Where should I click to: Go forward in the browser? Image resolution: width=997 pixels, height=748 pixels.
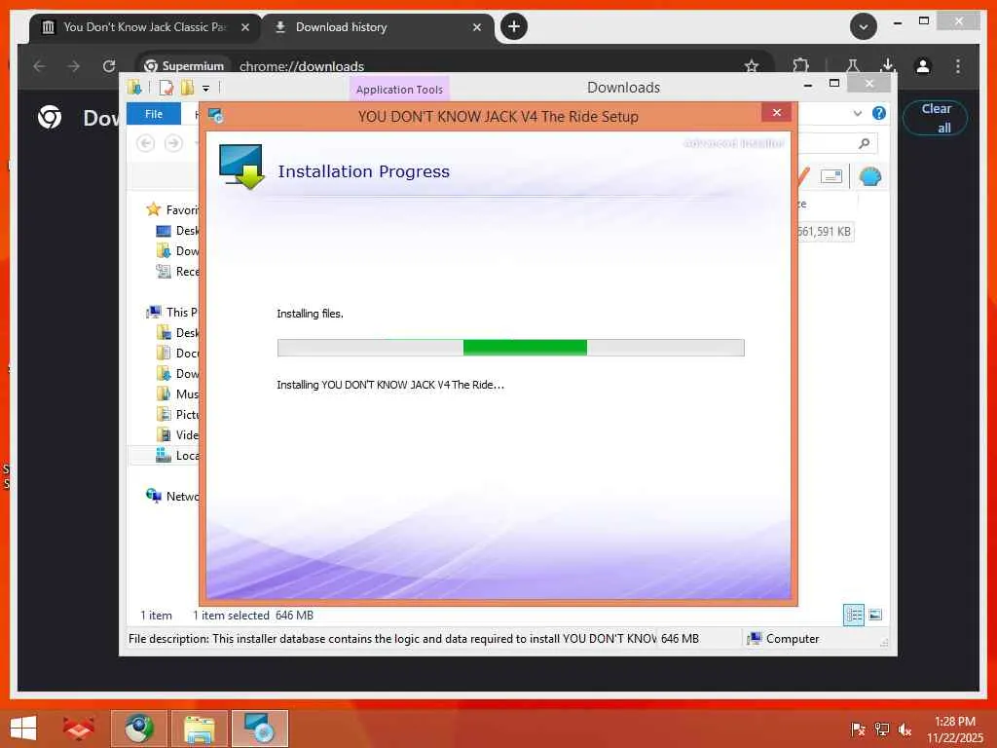pyautogui.click(x=74, y=66)
